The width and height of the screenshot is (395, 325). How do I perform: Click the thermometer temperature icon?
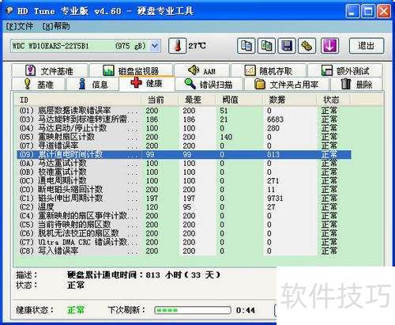177,46
